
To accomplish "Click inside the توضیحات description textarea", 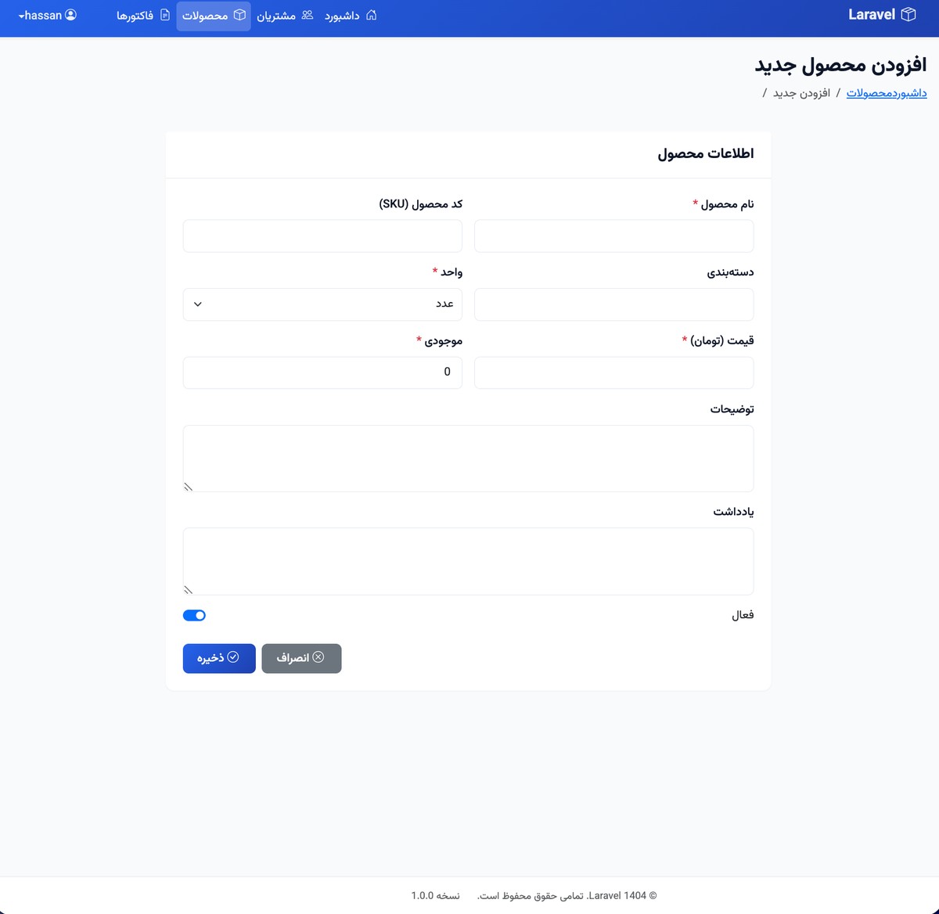I will pyautogui.click(x=468, y=458).
